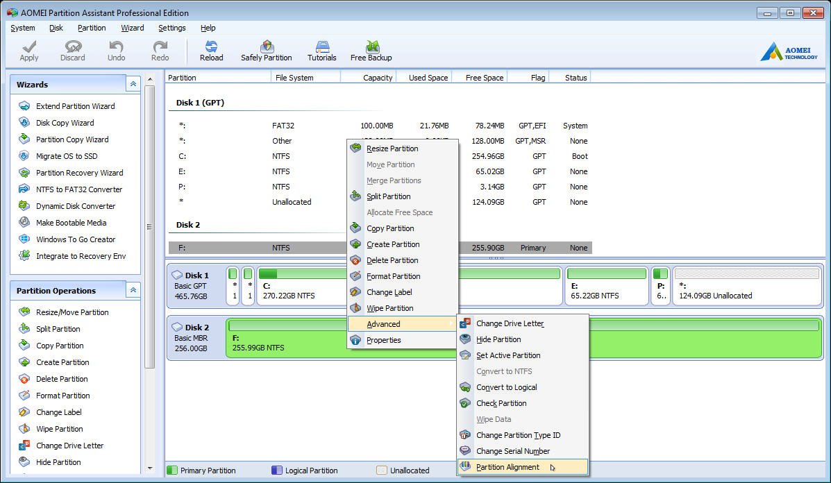This screenshot has height=483, width=831.
Task: Open the Wizard menu in menu bar
Action: click(132, 28)
